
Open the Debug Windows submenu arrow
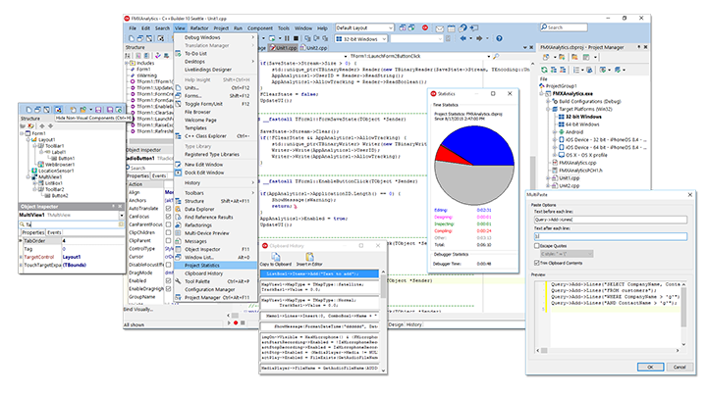253,38
